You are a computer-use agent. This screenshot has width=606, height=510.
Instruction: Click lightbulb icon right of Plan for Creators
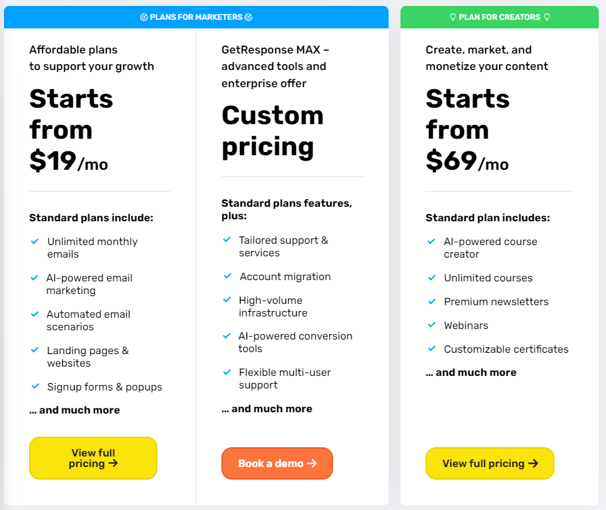547,17
